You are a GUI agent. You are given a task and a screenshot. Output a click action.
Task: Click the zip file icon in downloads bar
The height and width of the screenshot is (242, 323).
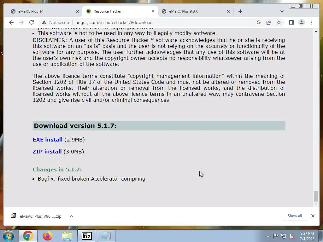point(13,216)
